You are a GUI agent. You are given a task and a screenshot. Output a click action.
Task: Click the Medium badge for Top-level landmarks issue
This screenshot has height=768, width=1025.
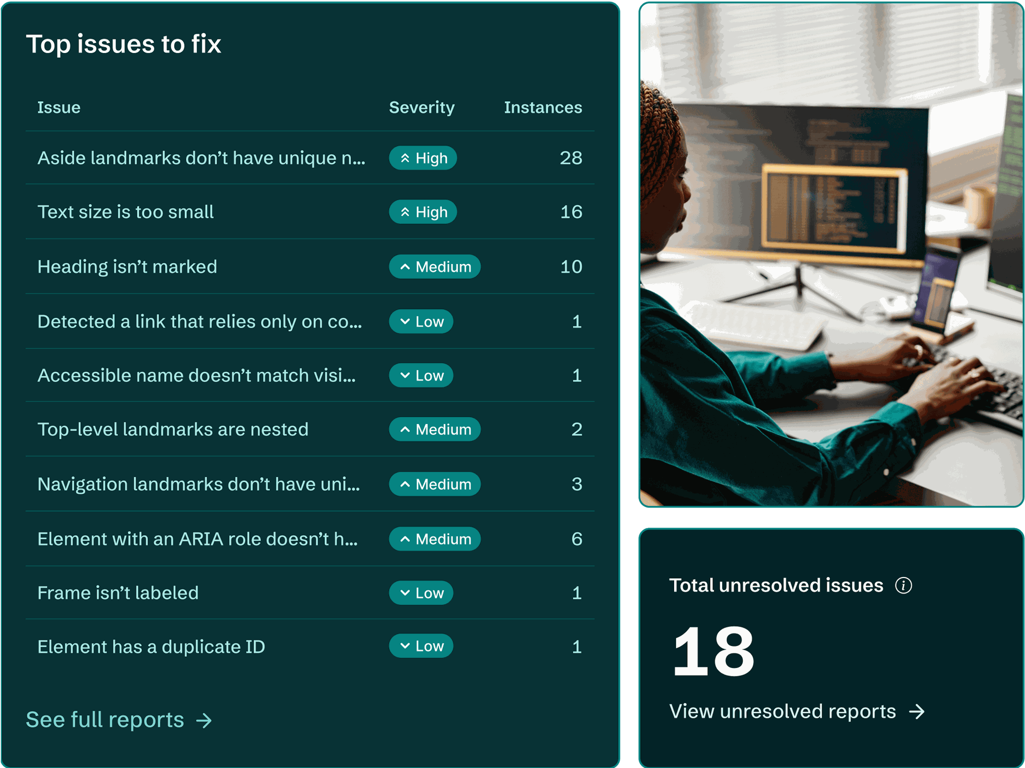tap(434, 428)
